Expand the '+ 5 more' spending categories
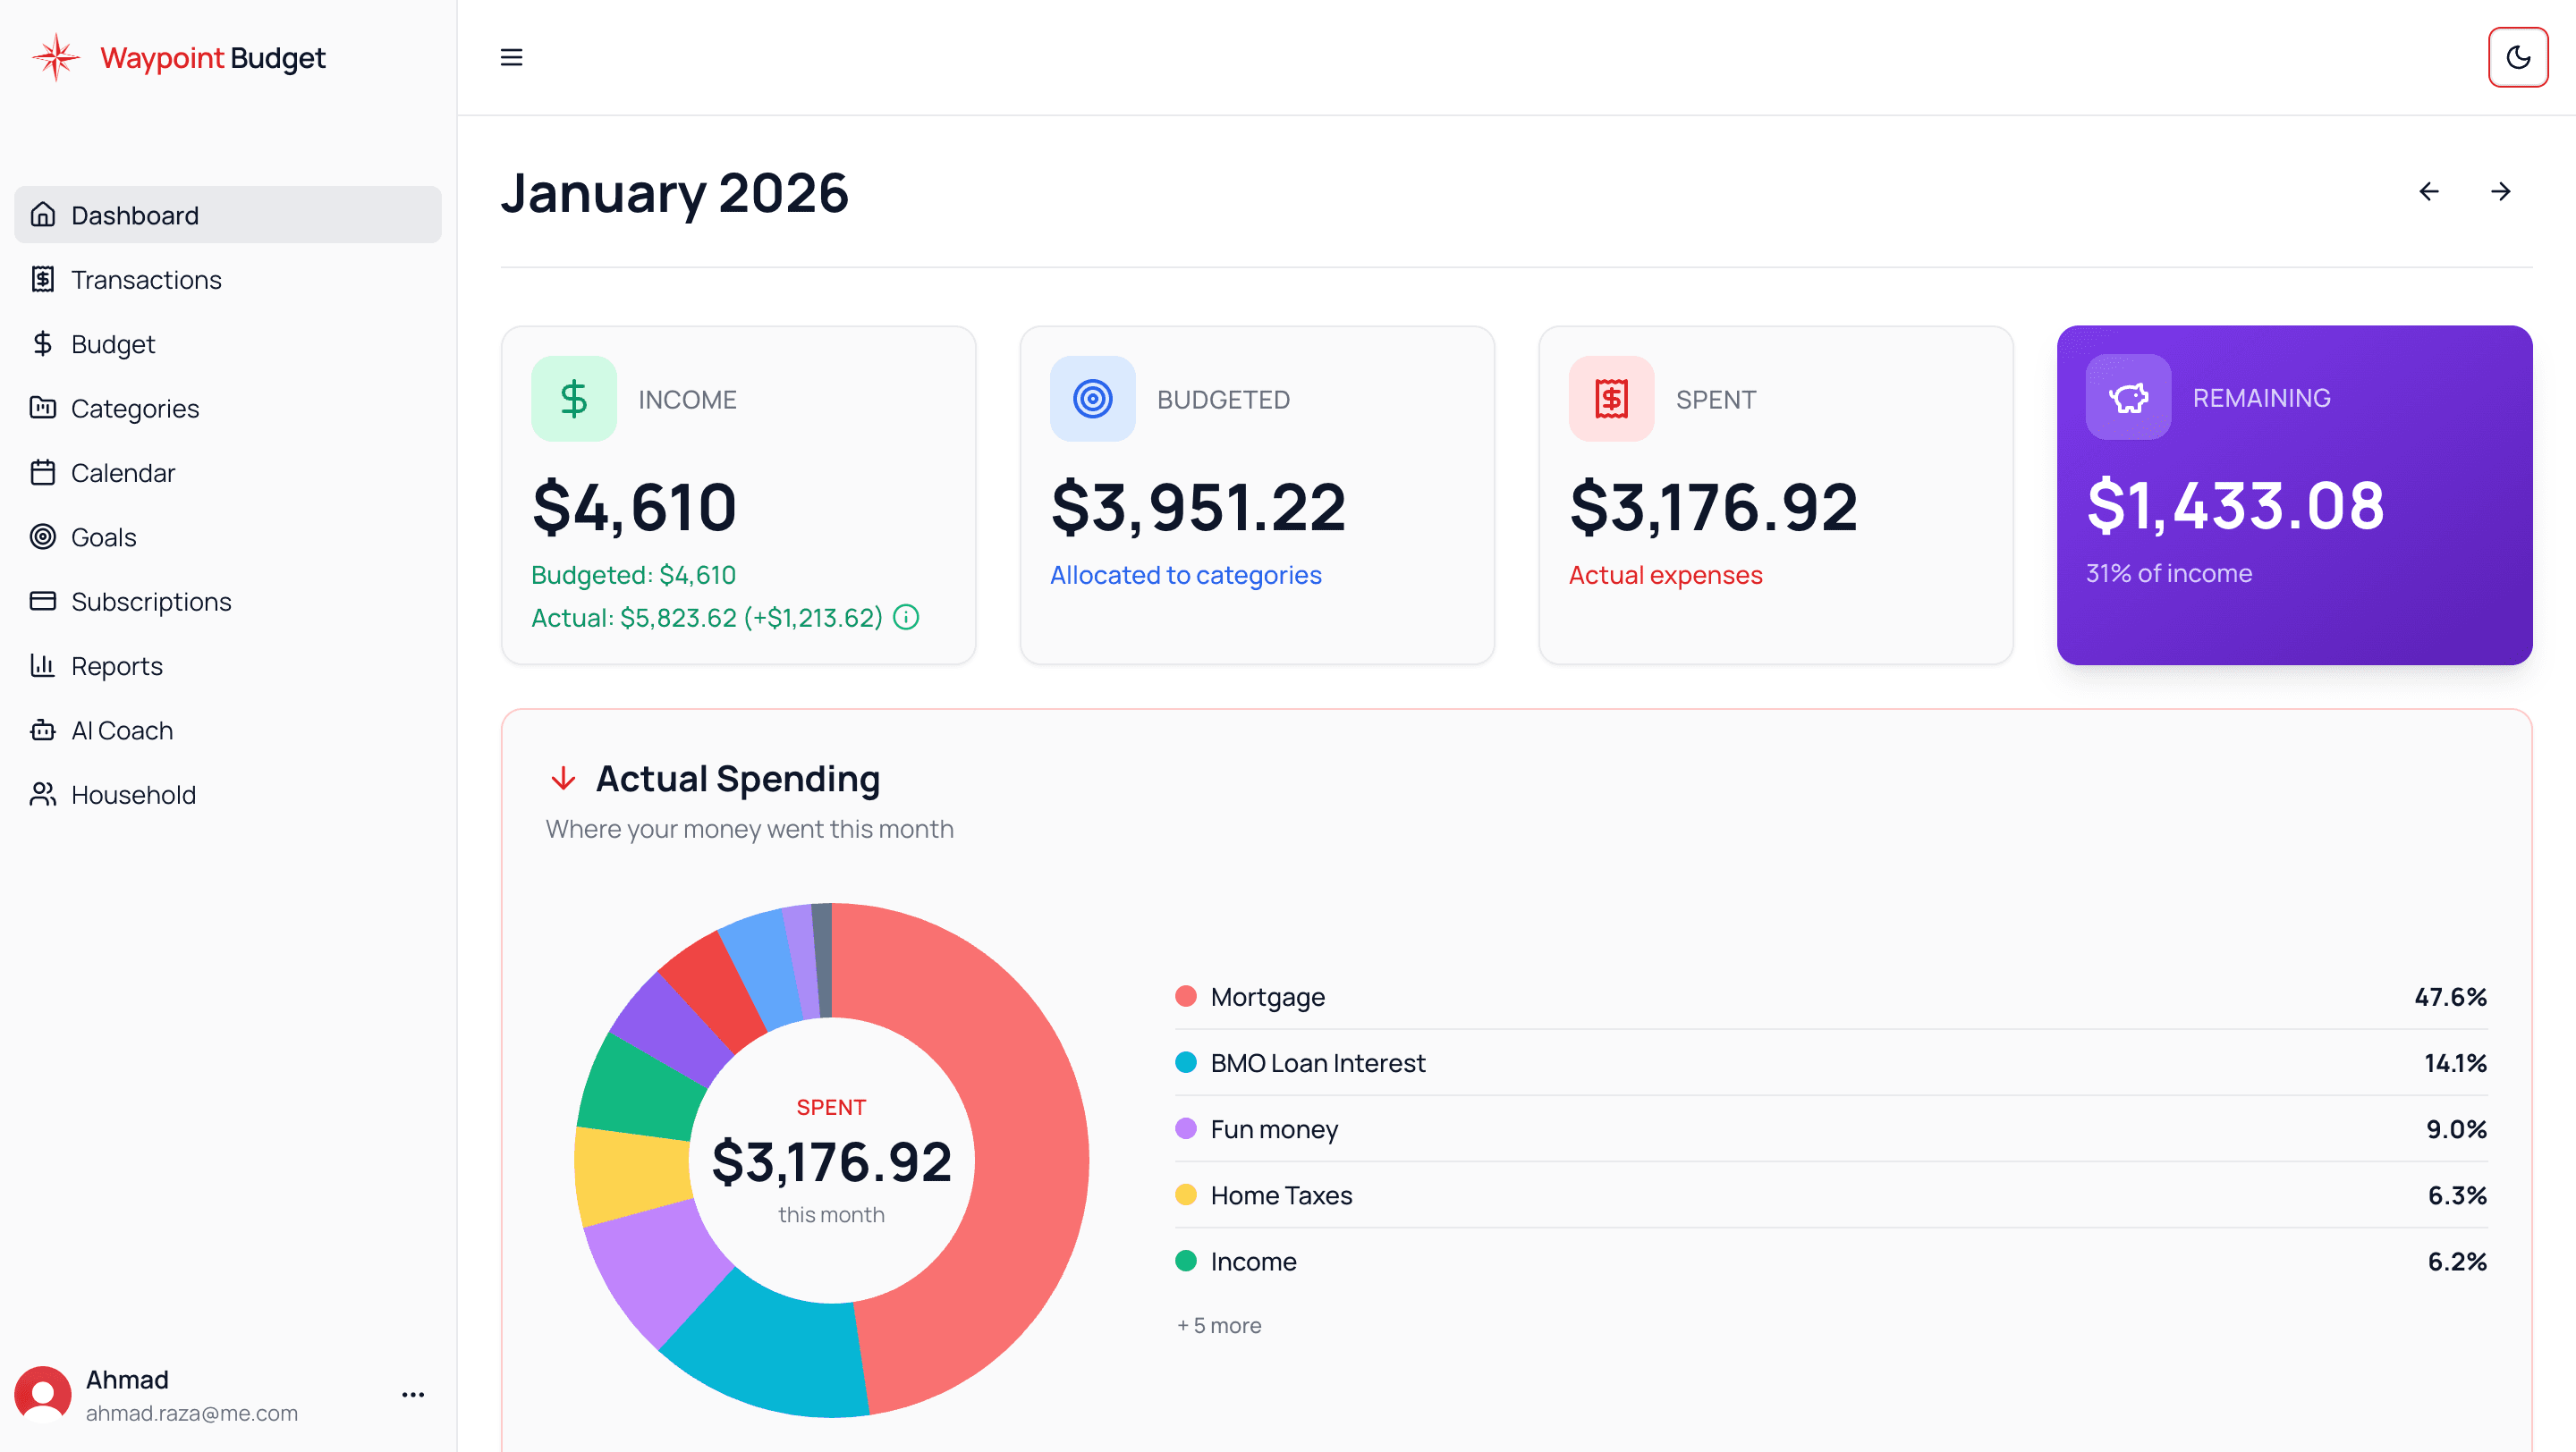 click(x=1218, y=1324)
